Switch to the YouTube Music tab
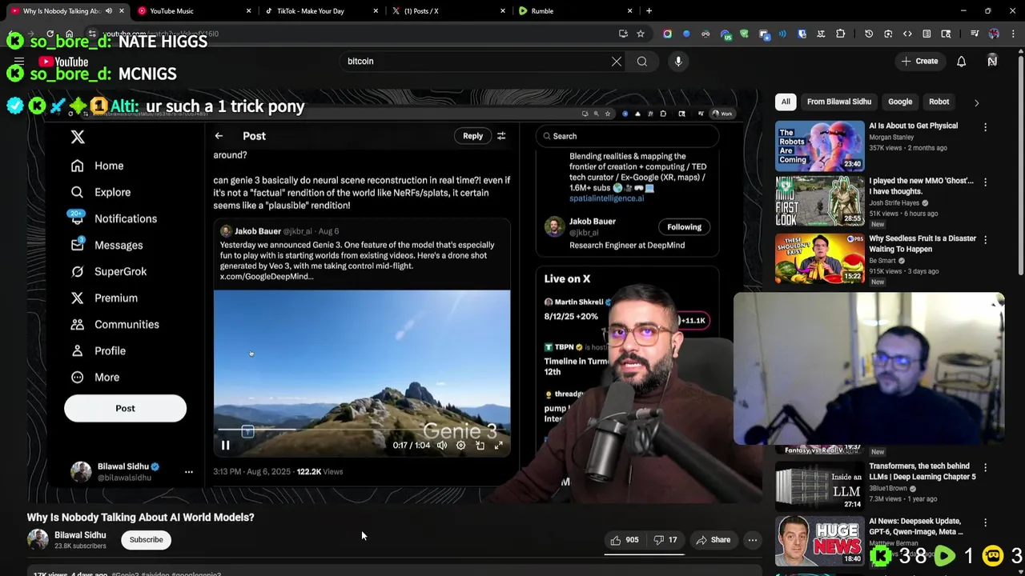Viewport: 1025px width, 576px height. tap(195, 10)
